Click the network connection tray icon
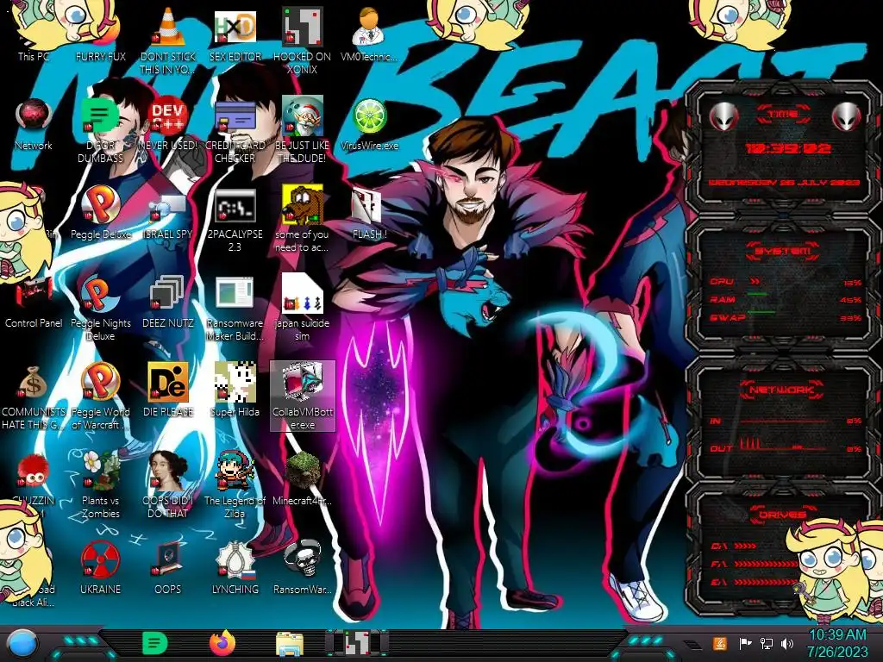Viewport: 883px width, 662px height. tap(767, 643)
